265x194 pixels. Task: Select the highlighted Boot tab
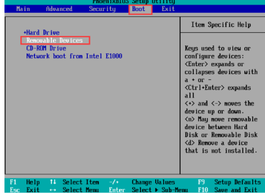pyautogui.click(x=139, y=9)
